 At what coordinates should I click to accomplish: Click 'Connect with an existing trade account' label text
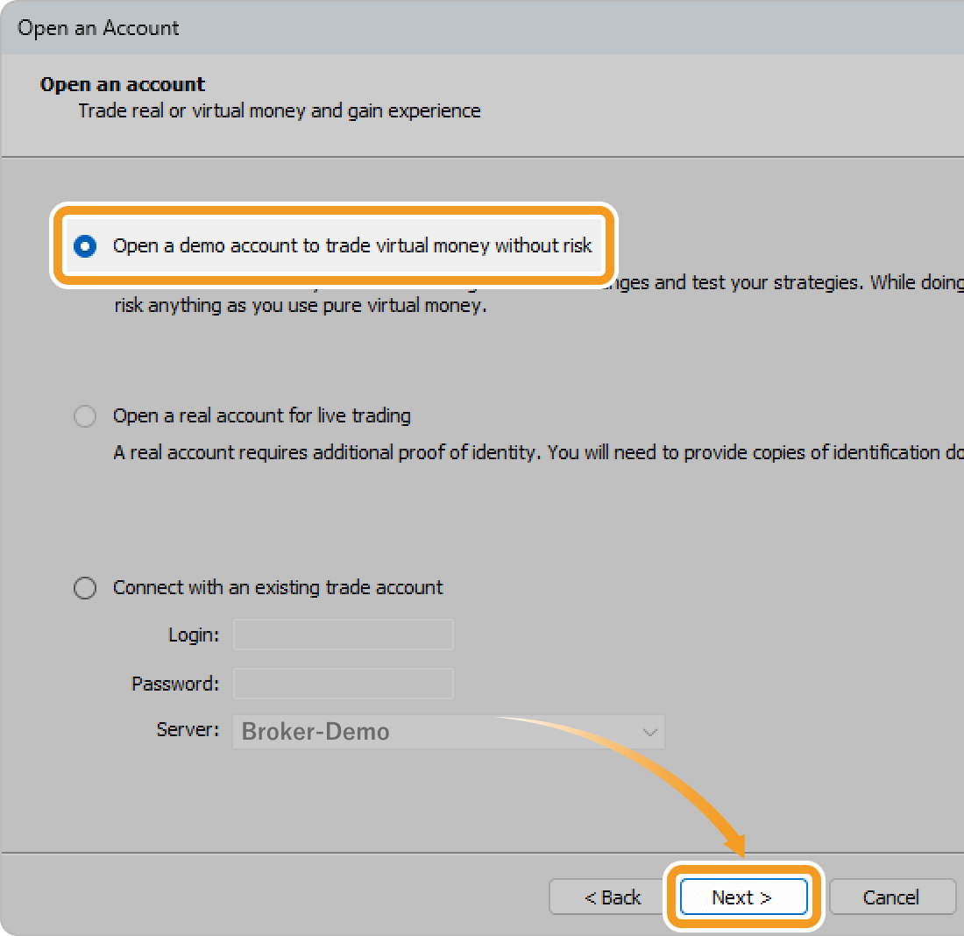pyautogui.click(x=278, y=588)
